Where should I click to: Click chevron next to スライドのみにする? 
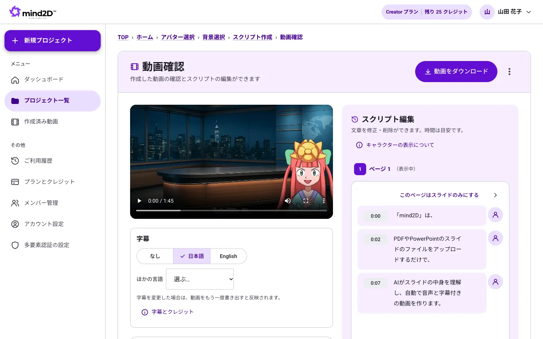point(495,195)
